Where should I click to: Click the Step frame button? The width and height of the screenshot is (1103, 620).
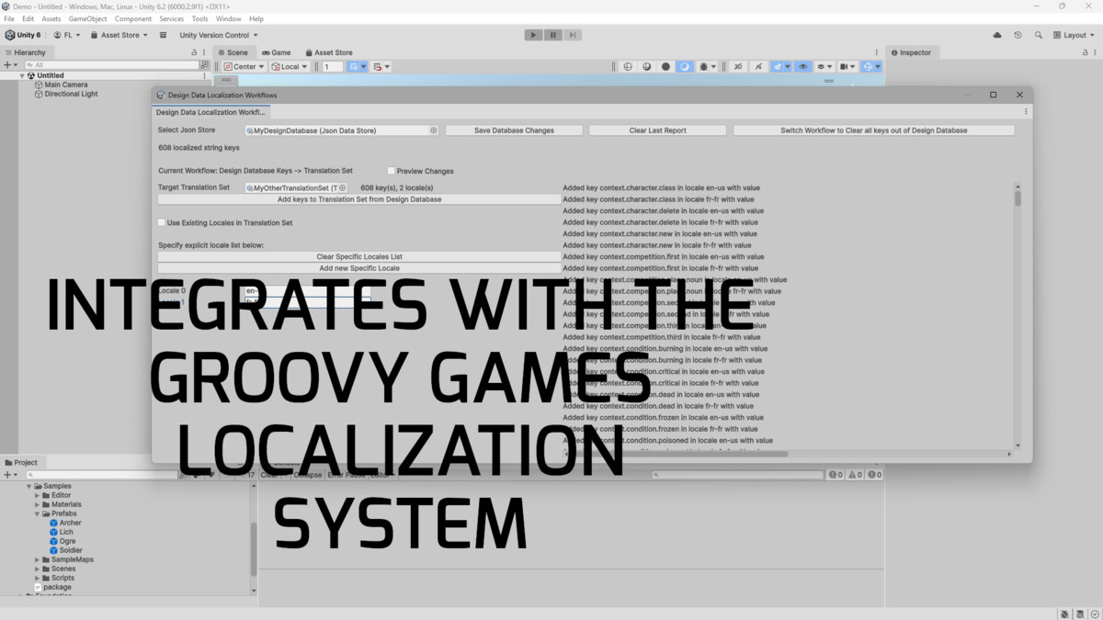point(572,34)
